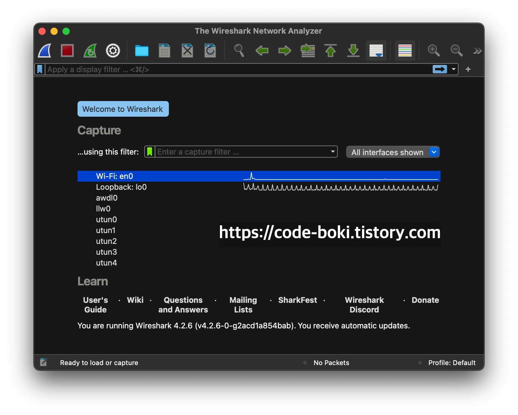
Task: Find a packet magnifier icon
Action: point(239,51)
